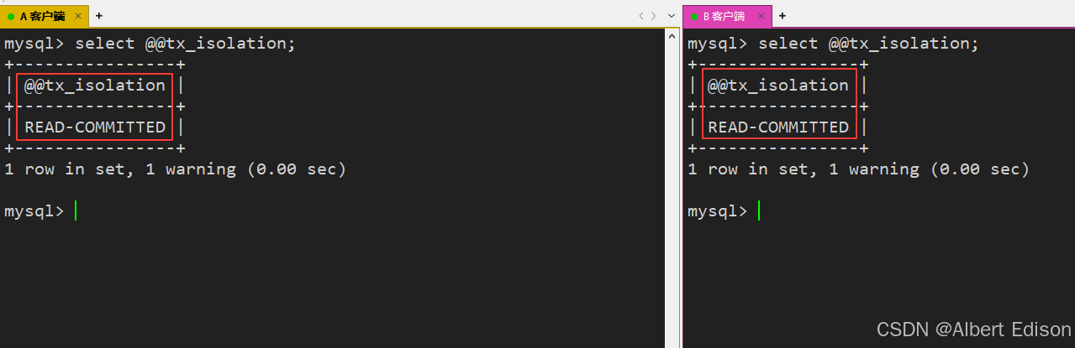Click scroll-up arrow of left terminal scrollbar

point(672,35)
